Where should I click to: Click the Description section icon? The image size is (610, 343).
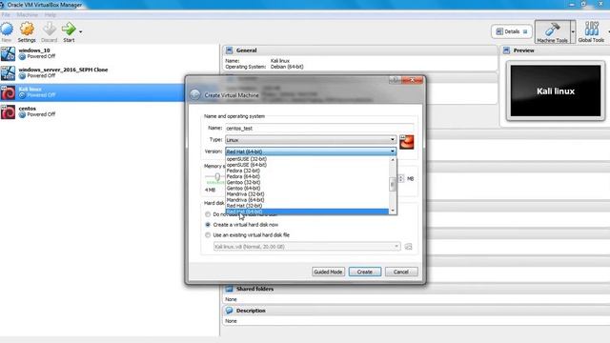point(229,311)
